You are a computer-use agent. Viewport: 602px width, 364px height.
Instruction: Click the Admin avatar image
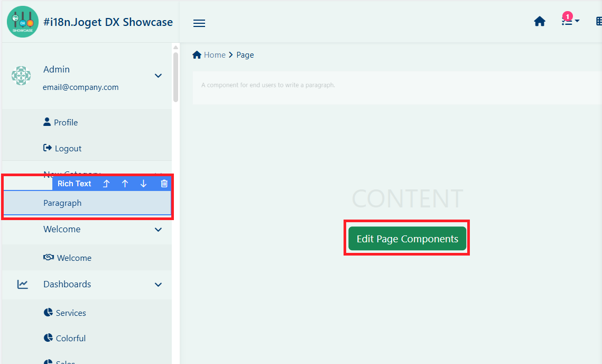[21, 76]
